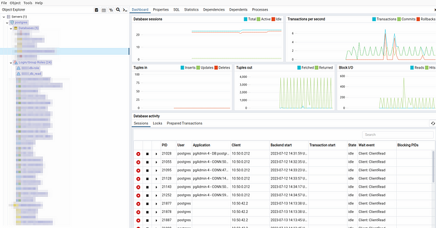
Task: Switch to the Processes tab
Action: pos(260,9)
